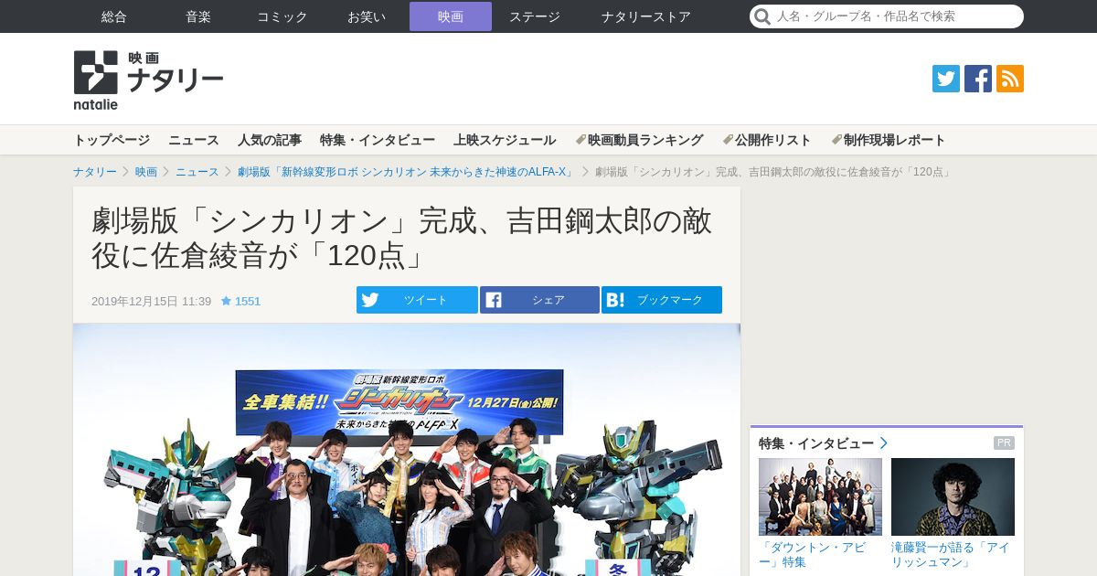
Task: Select the お笑い tab
Action: [367, 16]
